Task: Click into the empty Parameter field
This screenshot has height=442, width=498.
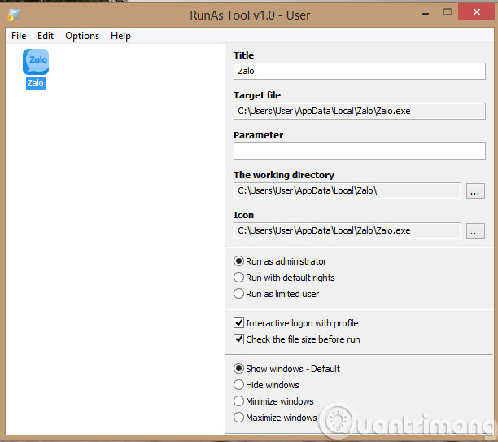Action: (x=359, y=151)
